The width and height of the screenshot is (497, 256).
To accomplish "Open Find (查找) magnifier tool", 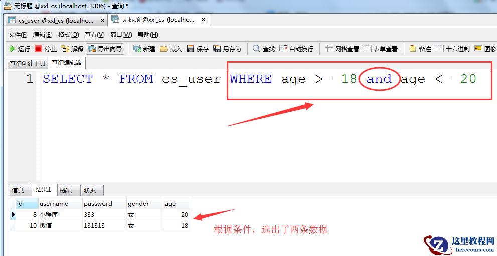I will (264, 49).
